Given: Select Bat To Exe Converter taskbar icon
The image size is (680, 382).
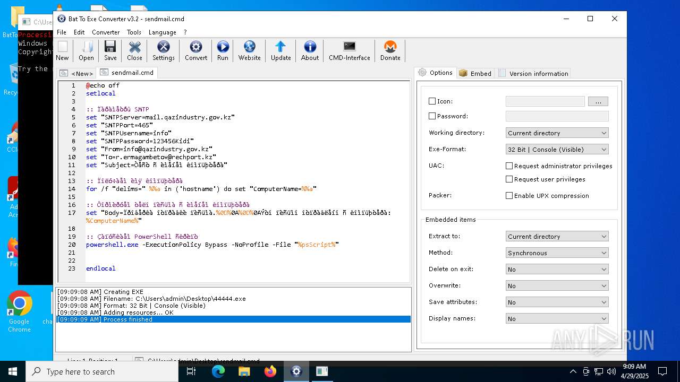Looking at the screenshot, I should coord(296,371).
